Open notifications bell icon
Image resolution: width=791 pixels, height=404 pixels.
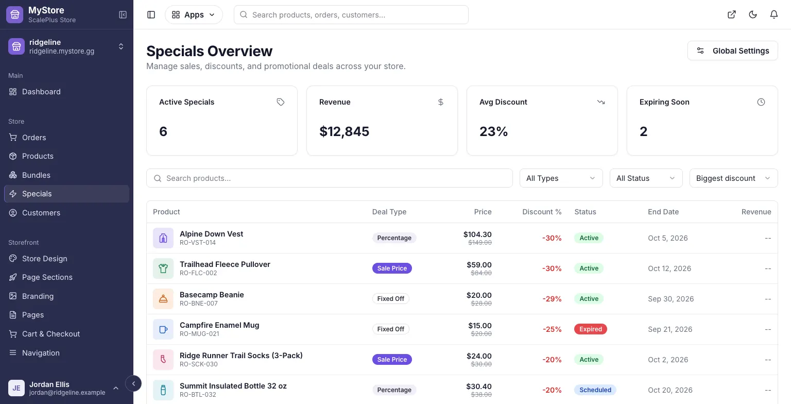coord(774,15)
